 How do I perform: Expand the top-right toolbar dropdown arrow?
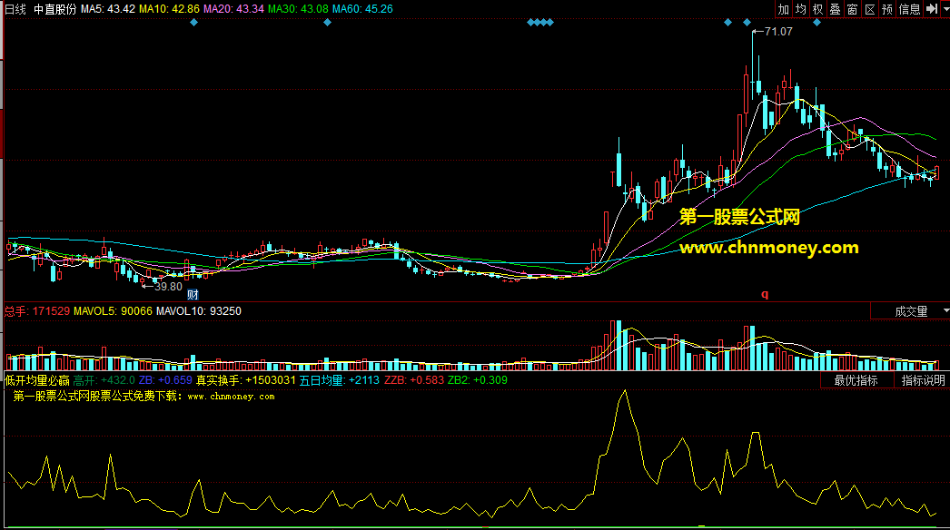[x=945, y=9]
